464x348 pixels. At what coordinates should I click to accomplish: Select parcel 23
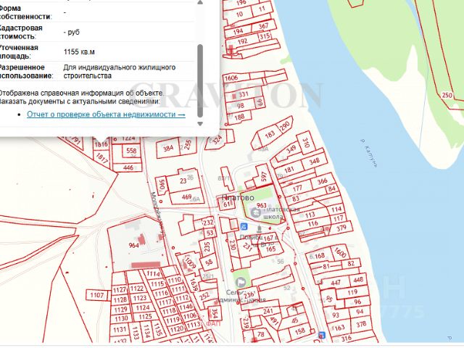coord(183,181)
